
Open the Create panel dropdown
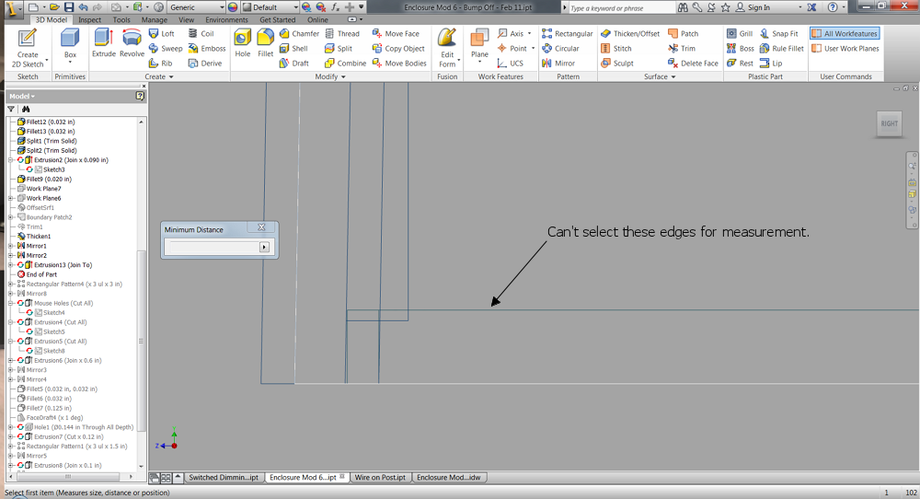point(159,76)
